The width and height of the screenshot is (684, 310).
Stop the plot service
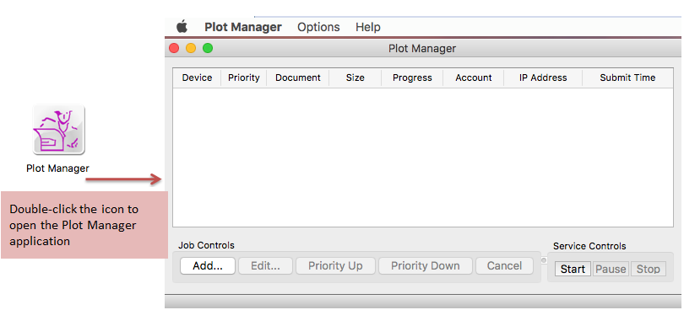coord(649,269)
